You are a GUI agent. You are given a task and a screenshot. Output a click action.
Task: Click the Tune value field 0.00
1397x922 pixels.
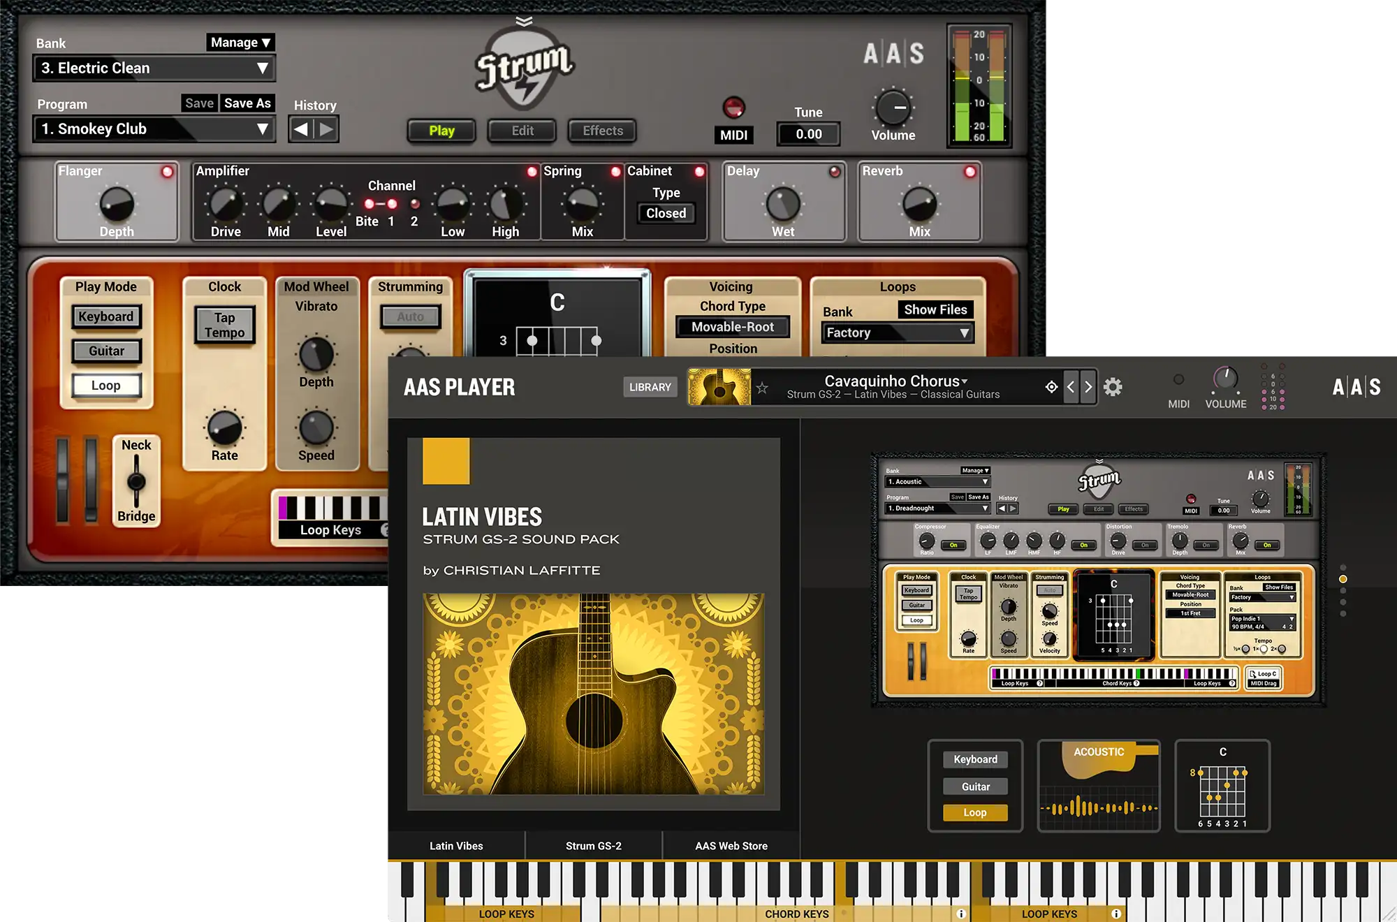[808, 134]
